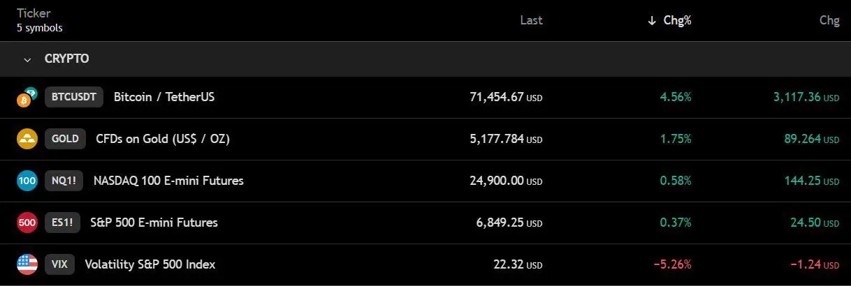851x286 pixels.
Task: Click the Ticker column header
Action: (x=34, y=13)
